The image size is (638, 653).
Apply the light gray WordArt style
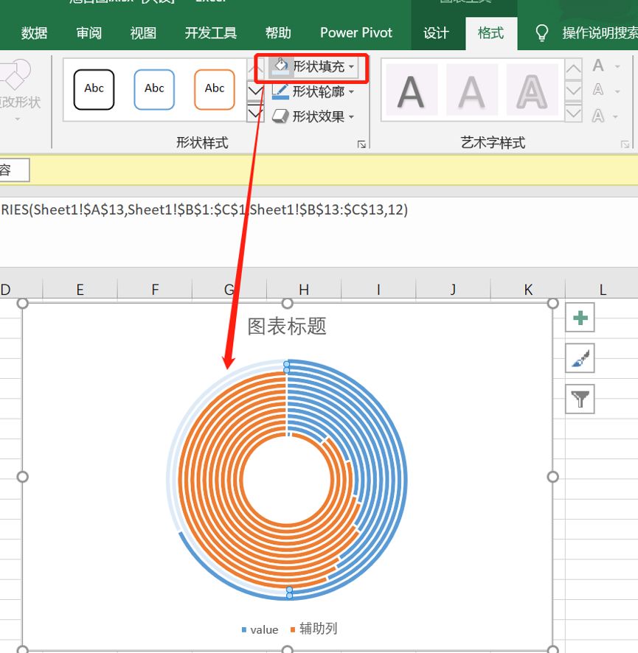pyautogui.click(x=472, y=90)
